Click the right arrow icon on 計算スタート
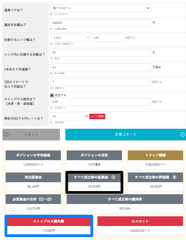The width and height of the screenshot is (186, 240). 183,135
